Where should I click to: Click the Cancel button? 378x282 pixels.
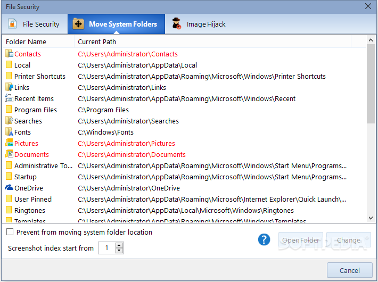tap(350, 270)
